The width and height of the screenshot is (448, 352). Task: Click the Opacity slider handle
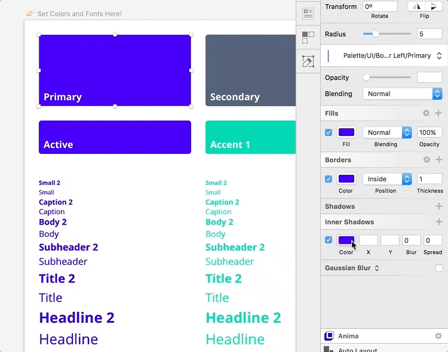tap(366, 78)
